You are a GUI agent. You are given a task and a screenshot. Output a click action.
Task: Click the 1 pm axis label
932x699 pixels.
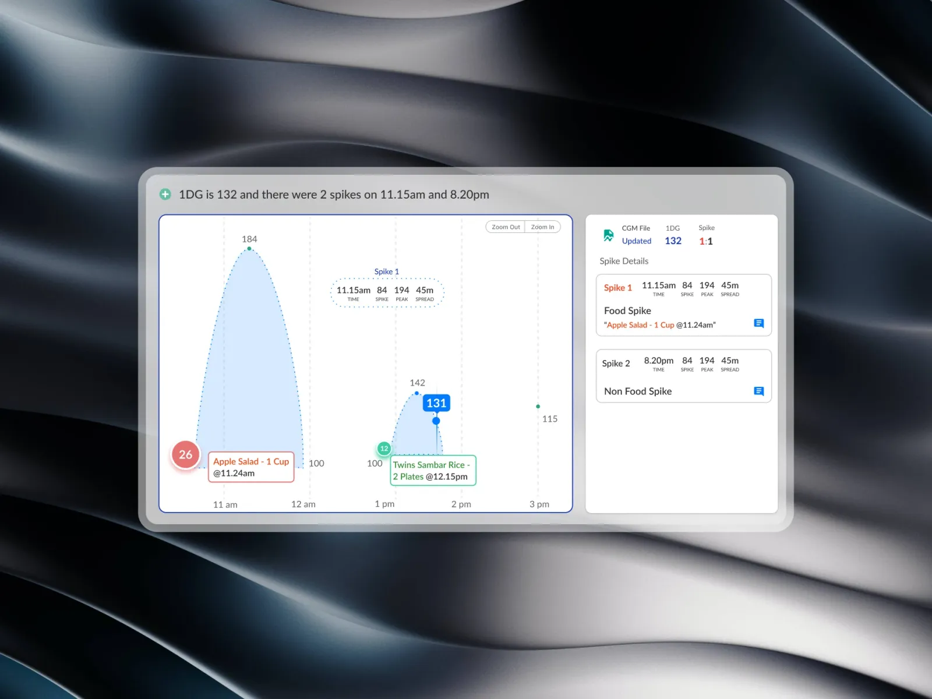[384, 504]
